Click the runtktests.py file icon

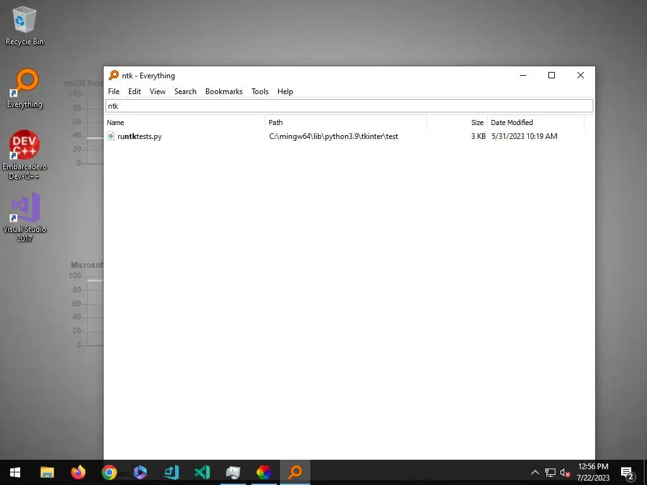[111, 136]
